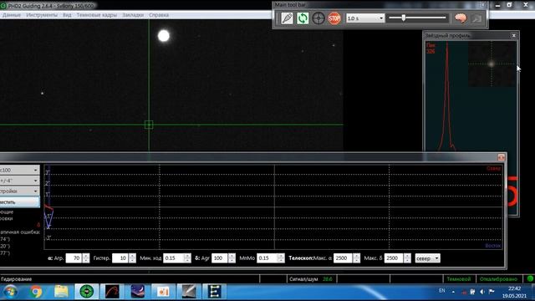The height and width of the screenshot is (301, 535).
Task: Open the +/-4" graph scale dropdown
Action: [x=19, y=181]
